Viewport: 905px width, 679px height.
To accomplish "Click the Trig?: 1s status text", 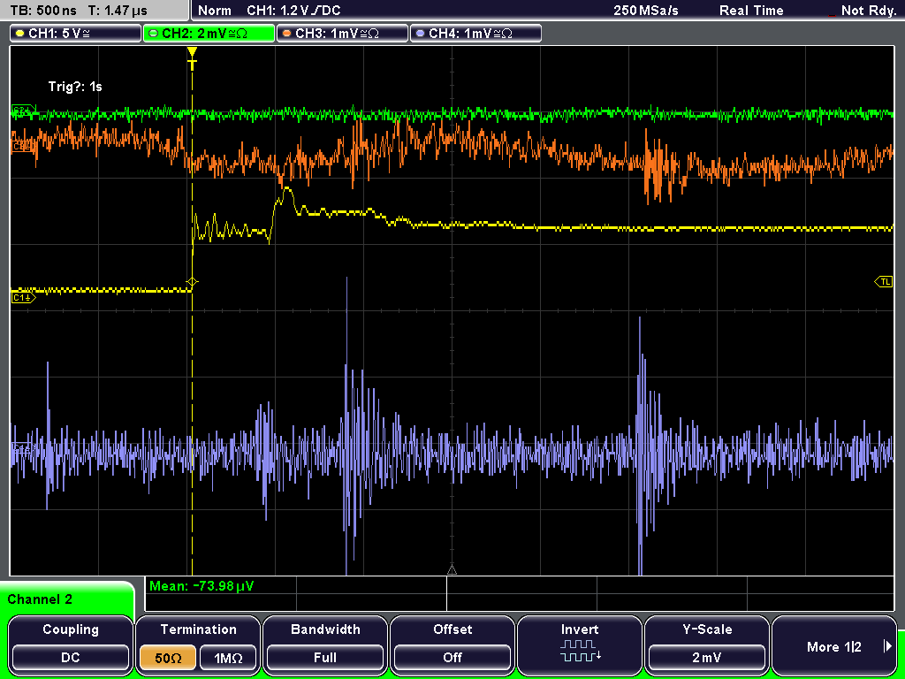I will 75,87.
